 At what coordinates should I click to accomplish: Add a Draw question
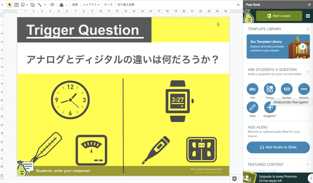point(252,107)
